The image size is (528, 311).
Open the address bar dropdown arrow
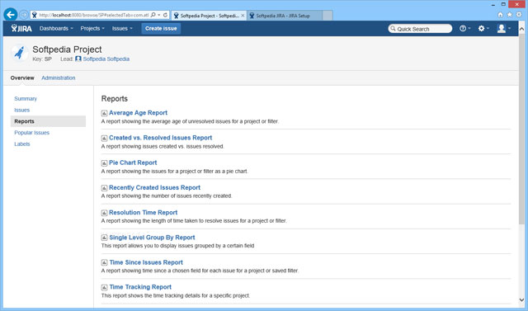pos(159,15)
